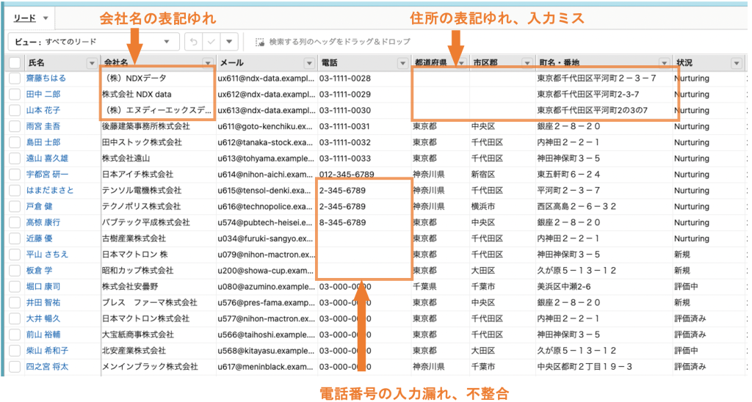Open the メール column filter button
The width and height of the screenshot is (752, 402).
tap(308, 63)
